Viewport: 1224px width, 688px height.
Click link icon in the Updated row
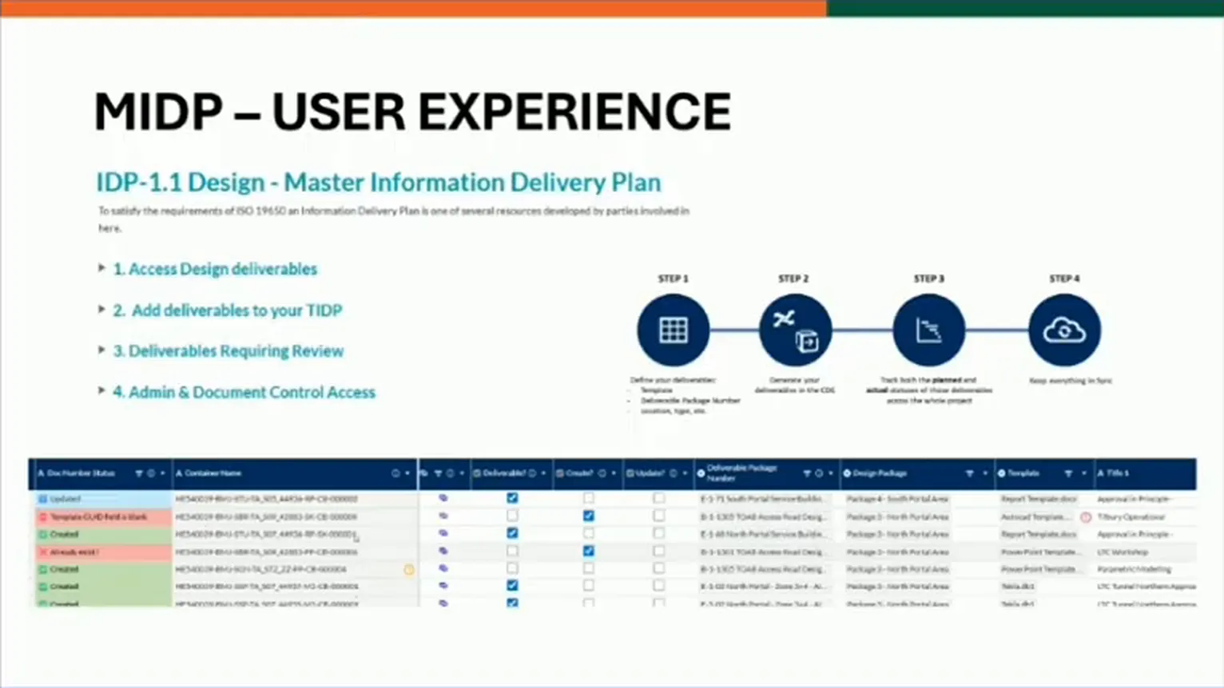(443, 498)
